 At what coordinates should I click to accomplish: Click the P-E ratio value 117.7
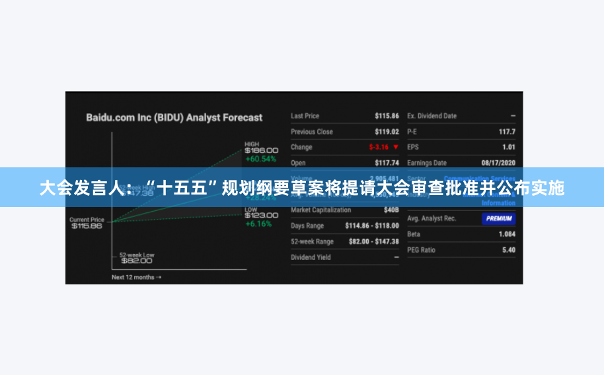[x=506, y=132]
